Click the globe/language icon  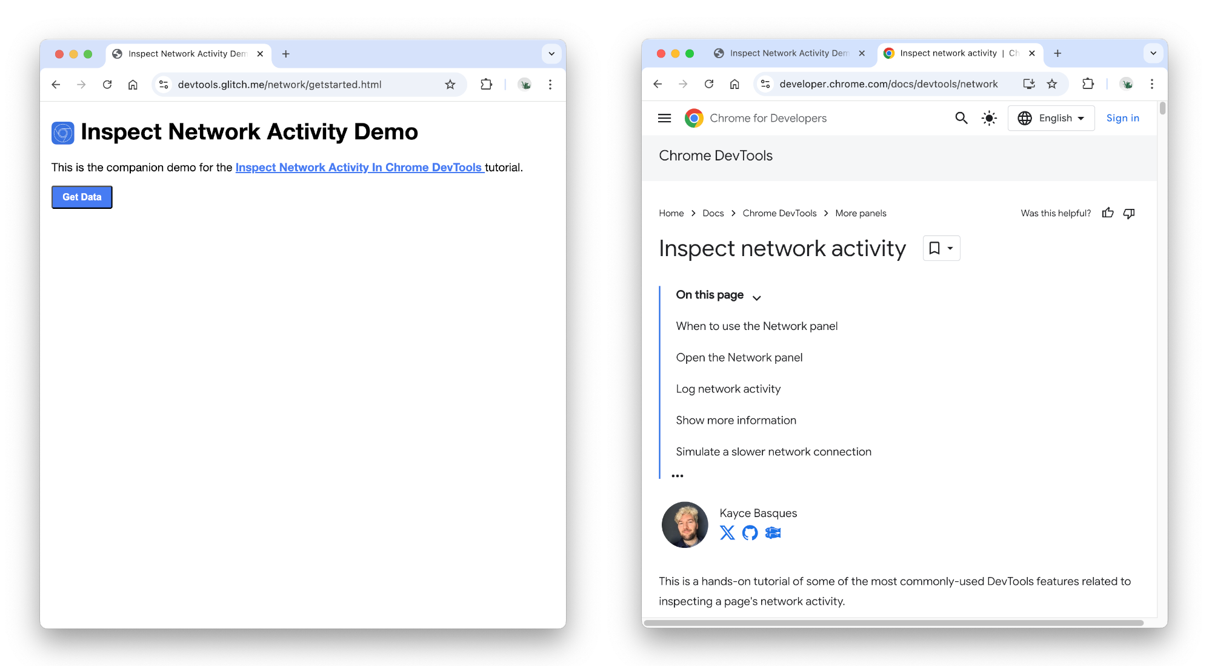point(1024,117)
